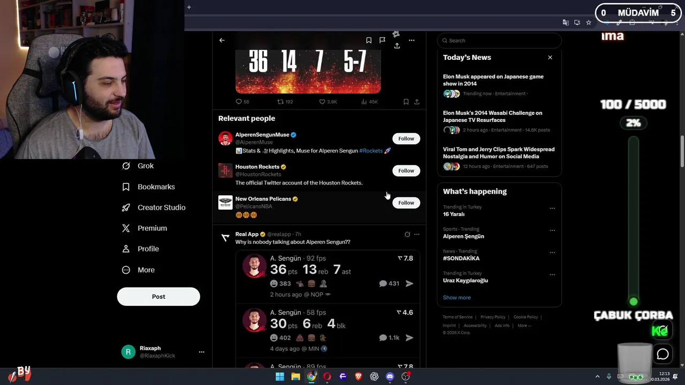This screenshot has height=385, width=685.
Task: Open File Explorer from taskbar
Action: tap(295, 376)
